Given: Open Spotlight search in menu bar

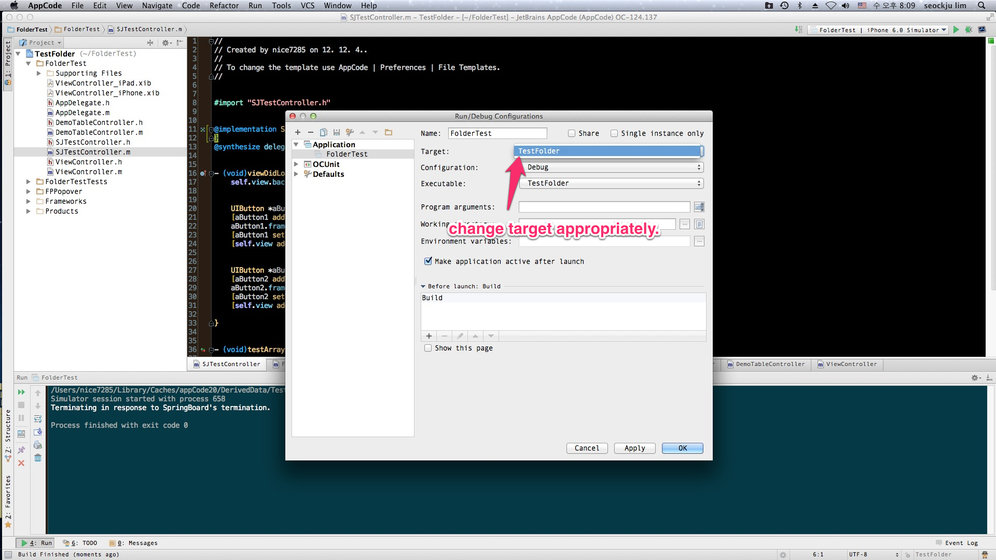Looking at the screenshot, I should click(981, 5).
